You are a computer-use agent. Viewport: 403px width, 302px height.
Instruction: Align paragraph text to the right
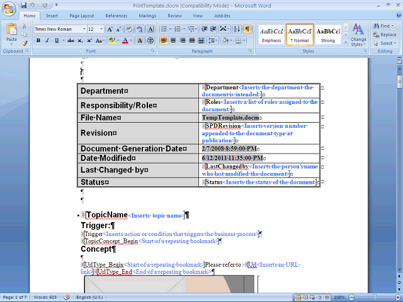pyautogui.click(x=183, y=40)
